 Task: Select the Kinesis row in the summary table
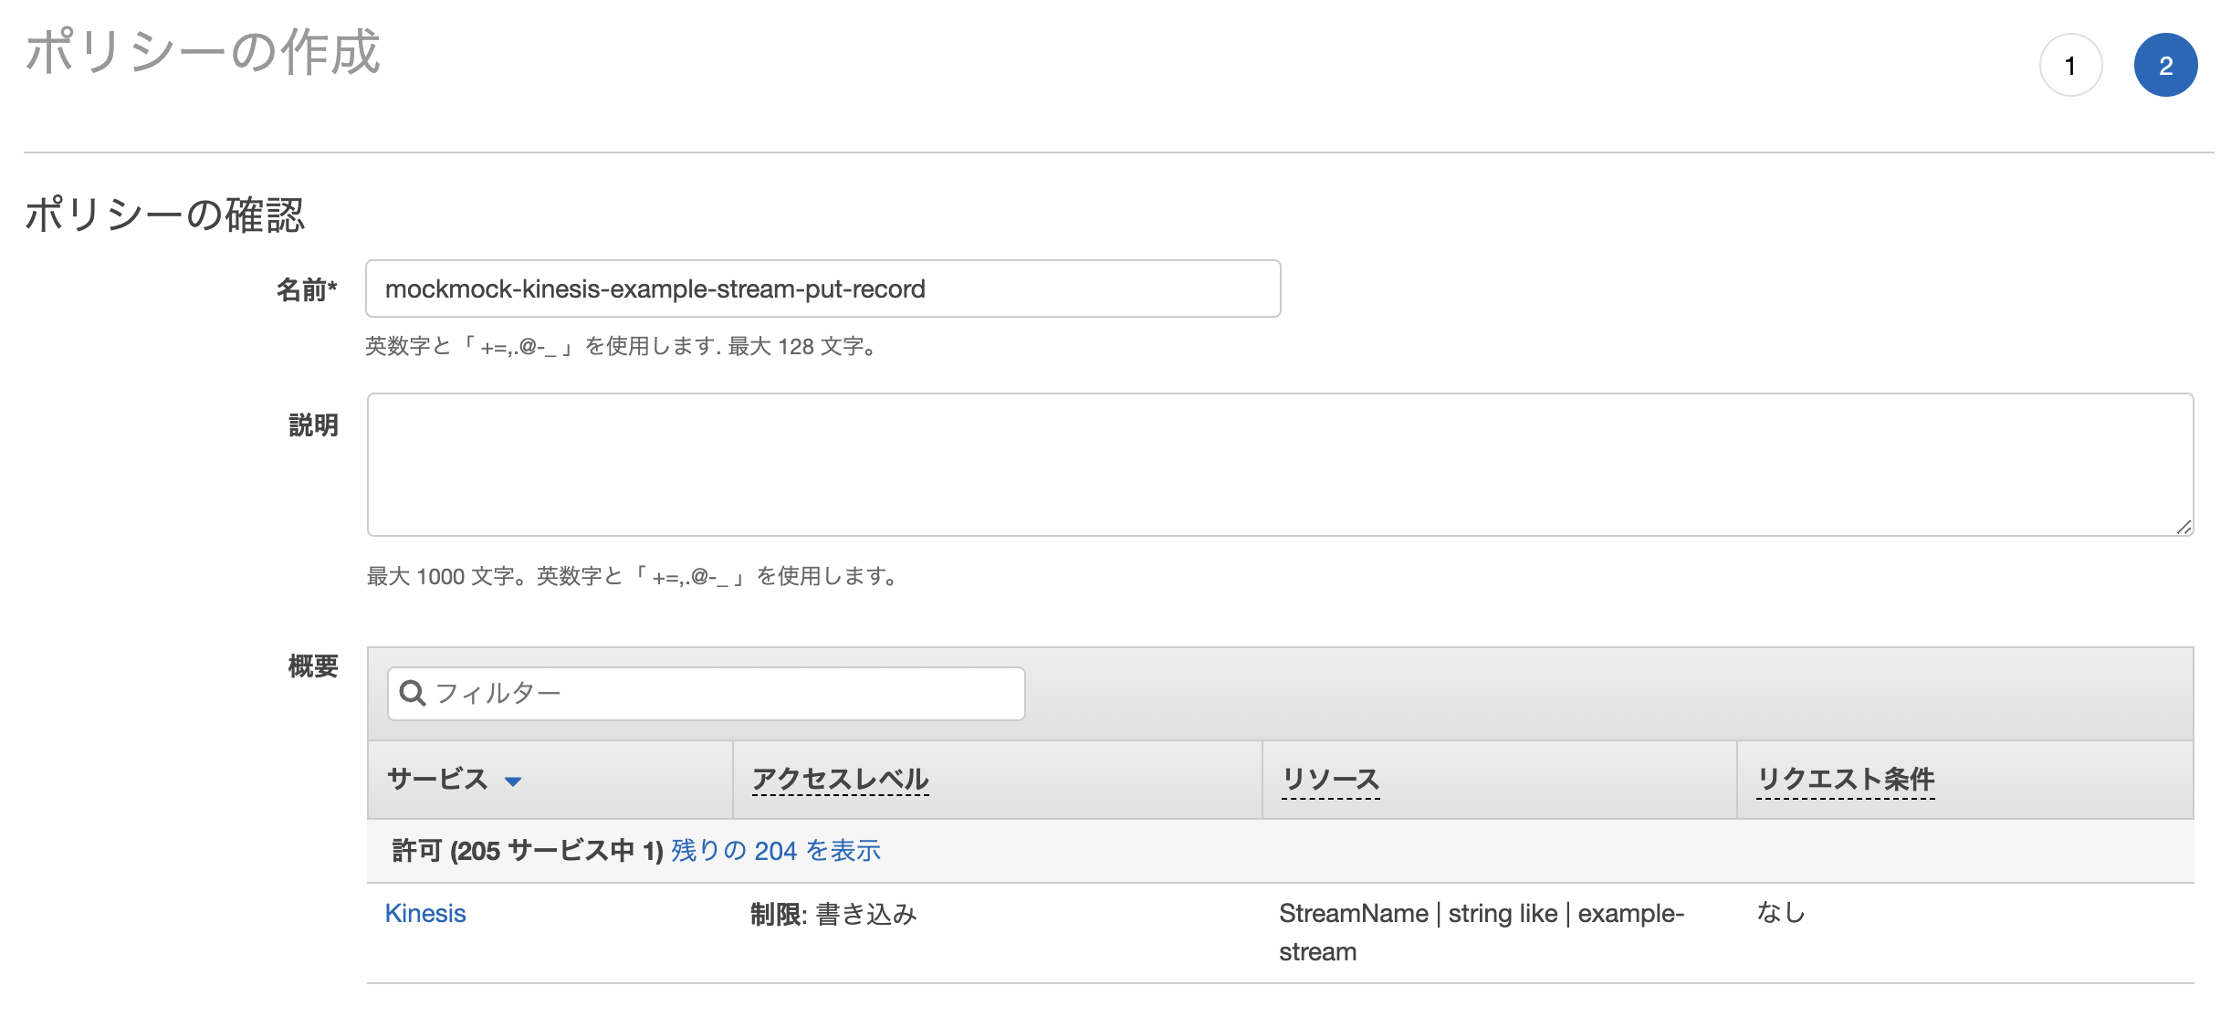pyautogui.click(x=425, y=913)
